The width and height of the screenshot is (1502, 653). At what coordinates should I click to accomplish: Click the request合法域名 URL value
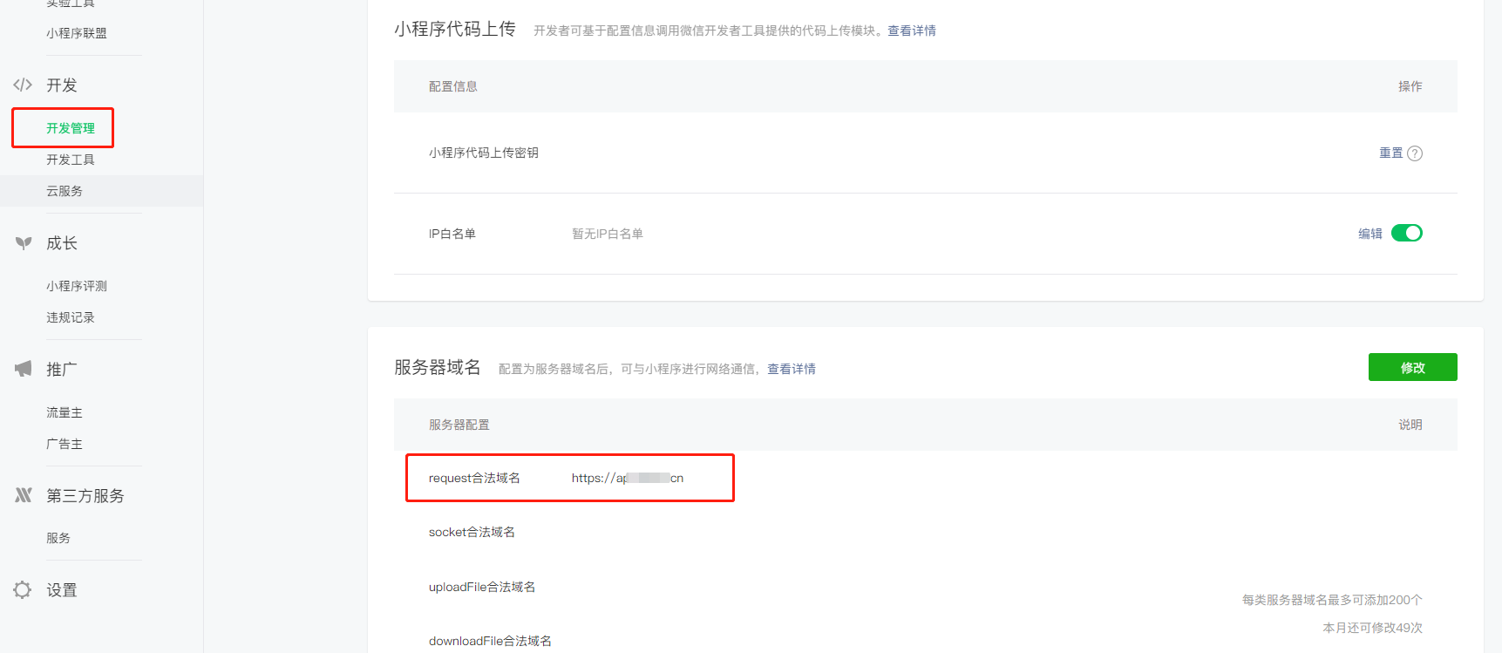pyautogui.click(x=628, y=478)
